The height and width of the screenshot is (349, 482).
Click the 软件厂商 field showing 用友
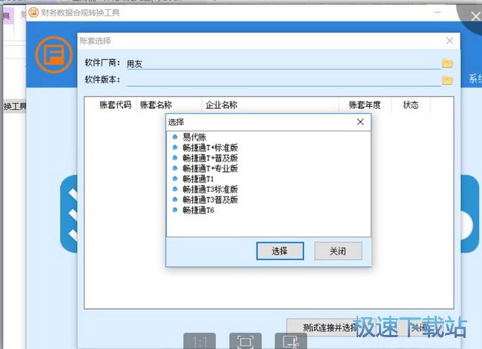pyautogui.click(x=283, y=64)
